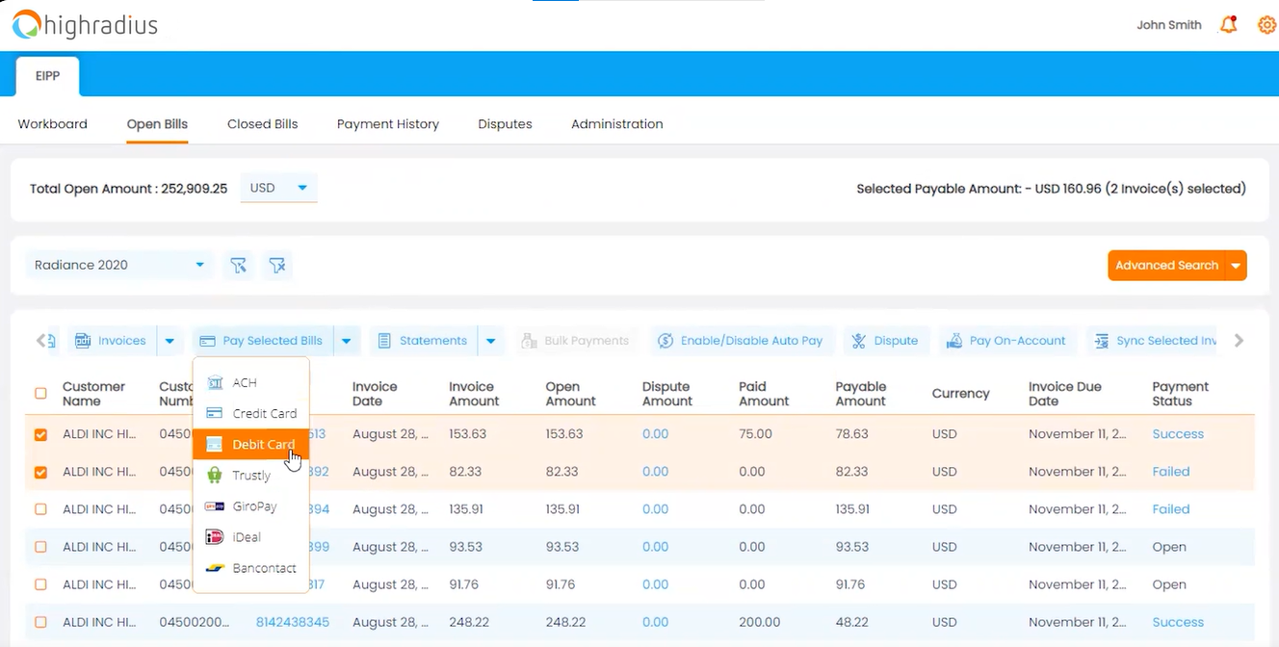Click Pay Selected Bills button

coord(262,341)
